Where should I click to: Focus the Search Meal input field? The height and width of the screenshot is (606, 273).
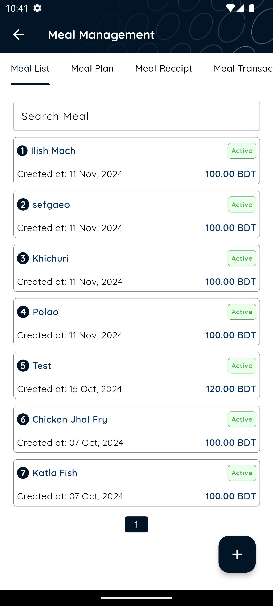point(136,116)
